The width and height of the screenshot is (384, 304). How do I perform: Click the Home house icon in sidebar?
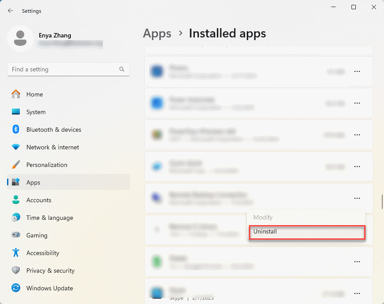16,94
